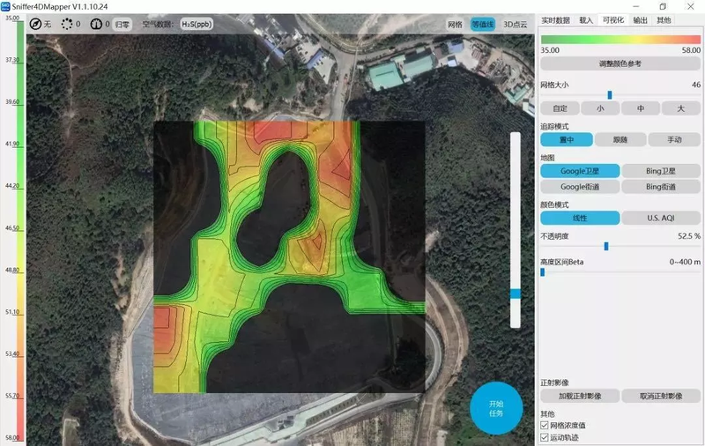
Task: Click the 归零 reset button
Action: 122,25
